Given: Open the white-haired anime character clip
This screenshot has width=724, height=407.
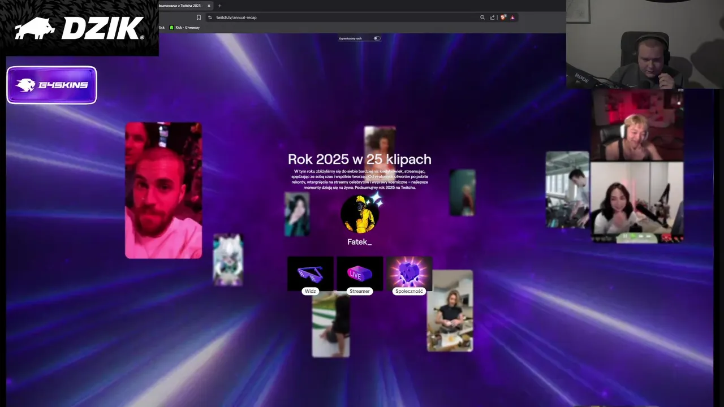Looking at the screenshot, I should (x=228, y=260).
